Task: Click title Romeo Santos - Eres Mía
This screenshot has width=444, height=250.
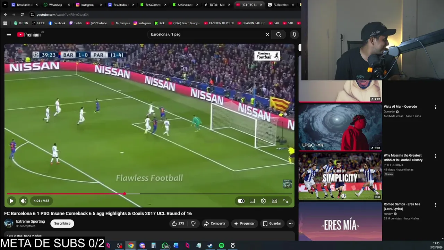Action: 402,206
